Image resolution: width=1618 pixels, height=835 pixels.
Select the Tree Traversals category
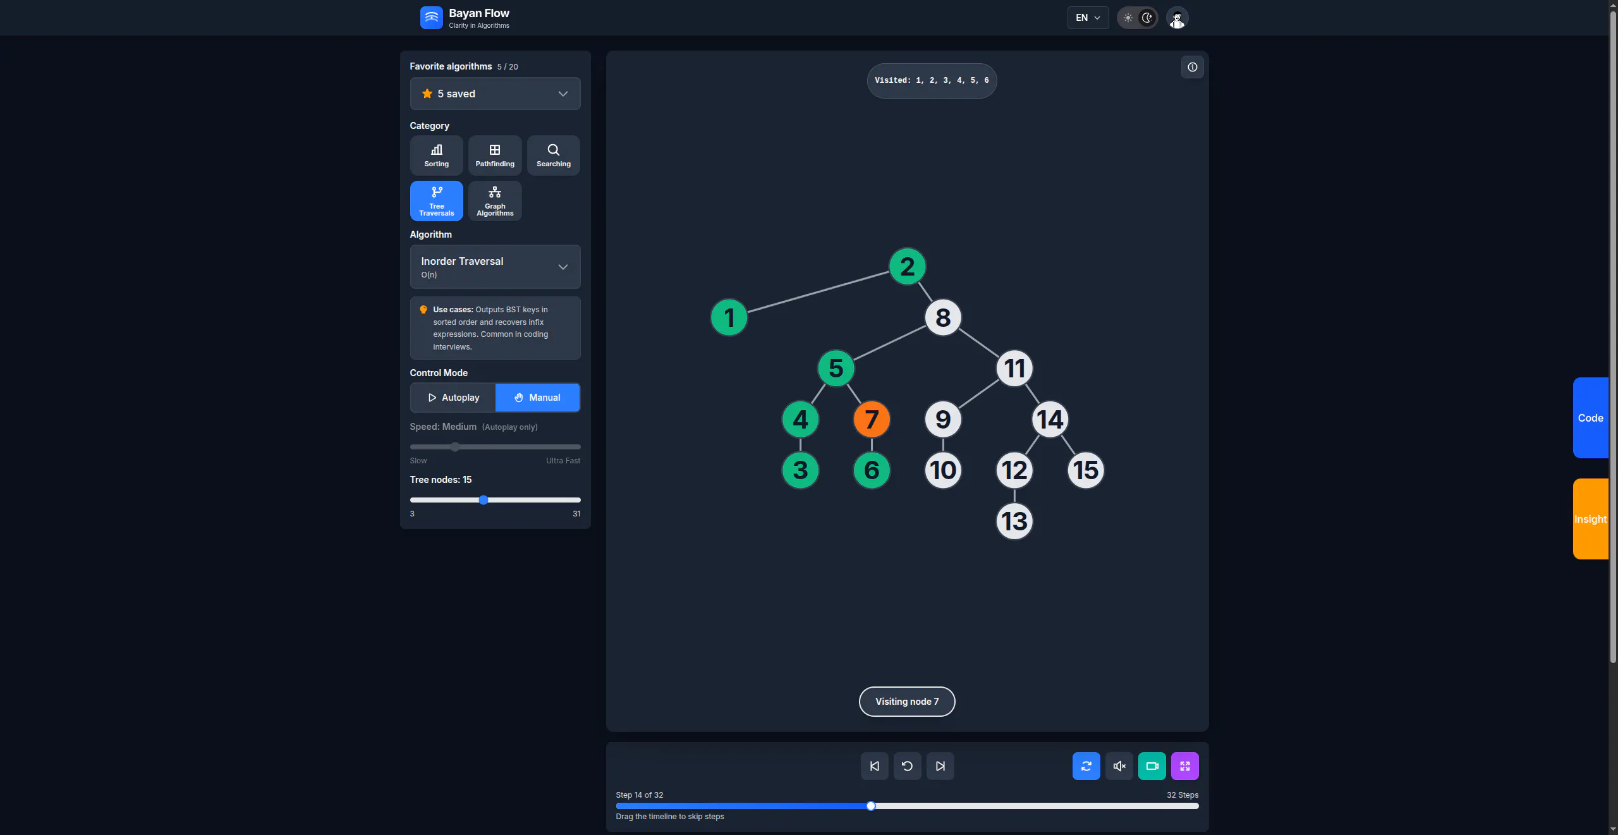click(x=436, y=201)
